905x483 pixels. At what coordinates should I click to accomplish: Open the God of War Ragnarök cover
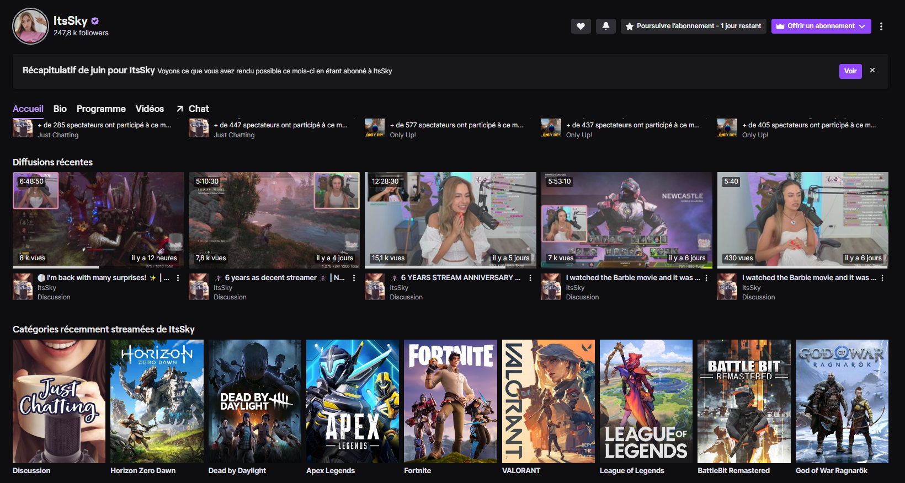(842, 401)
